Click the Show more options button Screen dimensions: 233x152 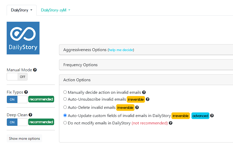point(24,138)
